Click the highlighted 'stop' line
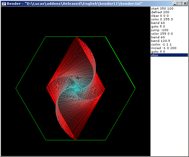 (169, 55)
